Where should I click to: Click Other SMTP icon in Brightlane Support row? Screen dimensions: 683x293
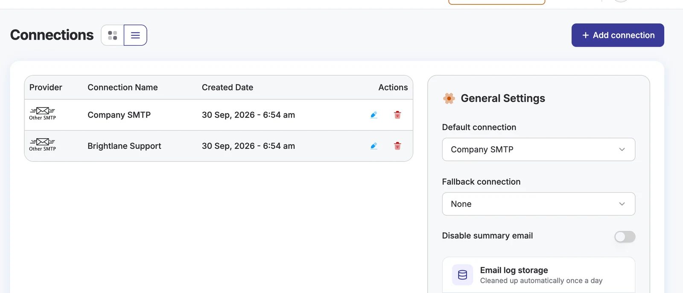tap(43, 145)
